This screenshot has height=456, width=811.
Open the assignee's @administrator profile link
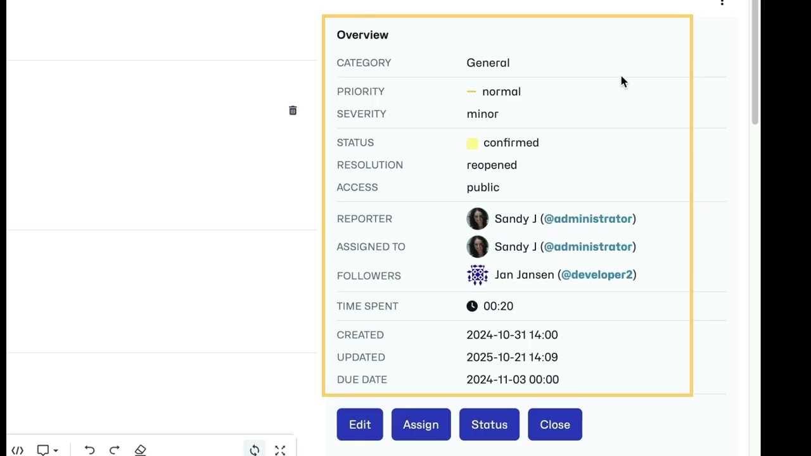588,246
